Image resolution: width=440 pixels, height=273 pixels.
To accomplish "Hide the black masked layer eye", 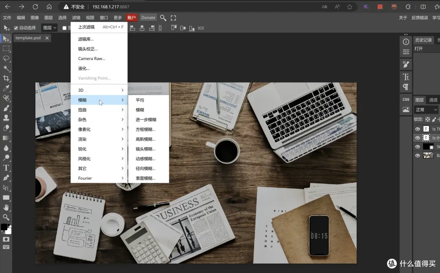I will [x=418, y=147].
